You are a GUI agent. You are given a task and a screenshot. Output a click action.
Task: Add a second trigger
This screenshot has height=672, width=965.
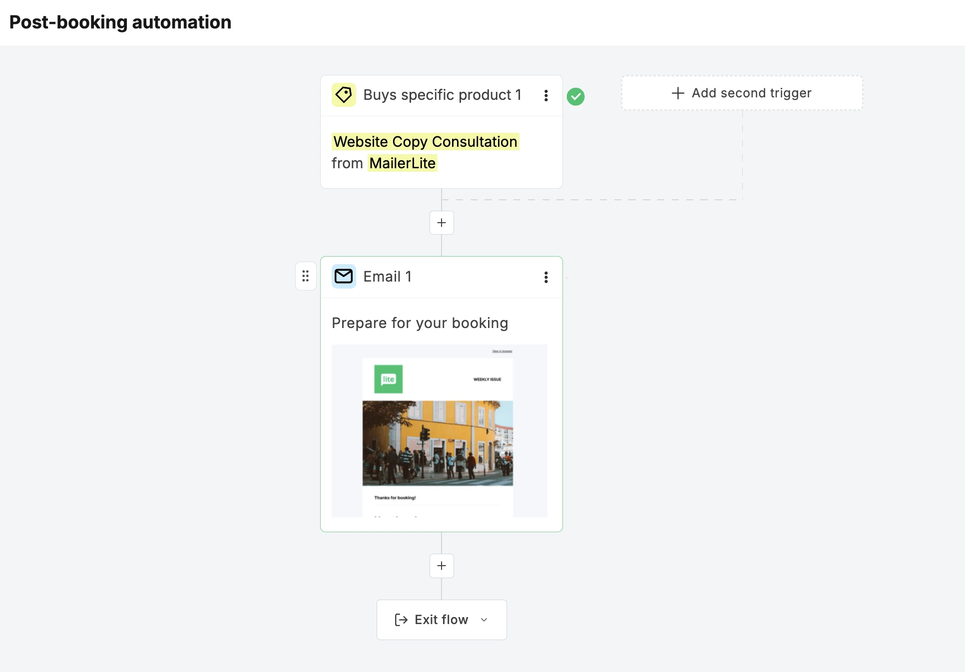point(742,93)
